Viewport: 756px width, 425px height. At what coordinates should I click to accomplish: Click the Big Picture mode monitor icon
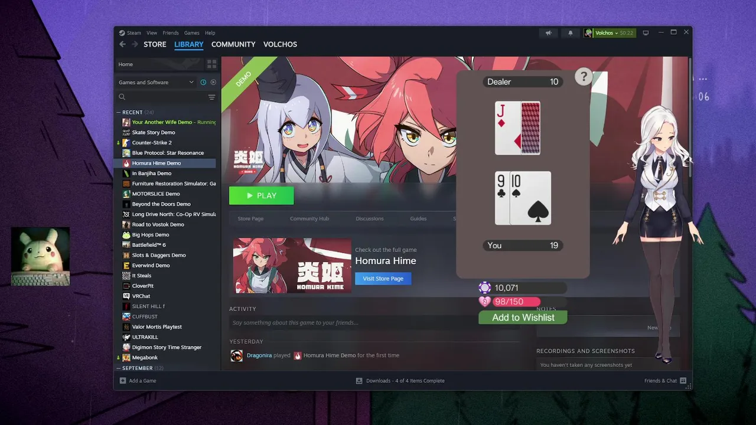(646, 33)
